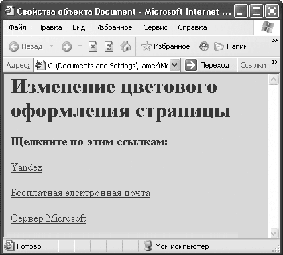Open the Сервис menu
Screen dimensions: 283x255
155,27
